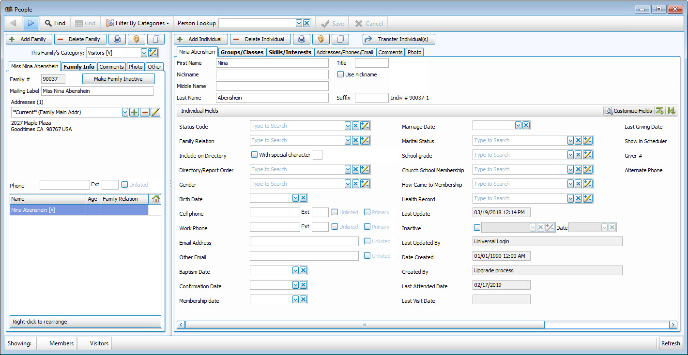The width and height of the screenshot is (688, 355).
Task: Open the Family Info tab
Action: point(79,66)
